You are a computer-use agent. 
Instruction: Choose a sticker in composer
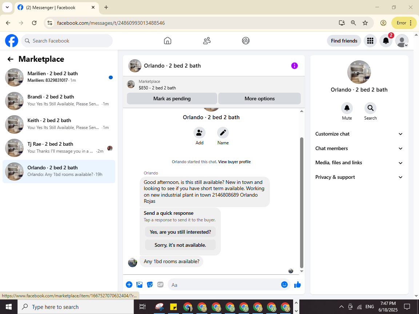coord(150,285)
